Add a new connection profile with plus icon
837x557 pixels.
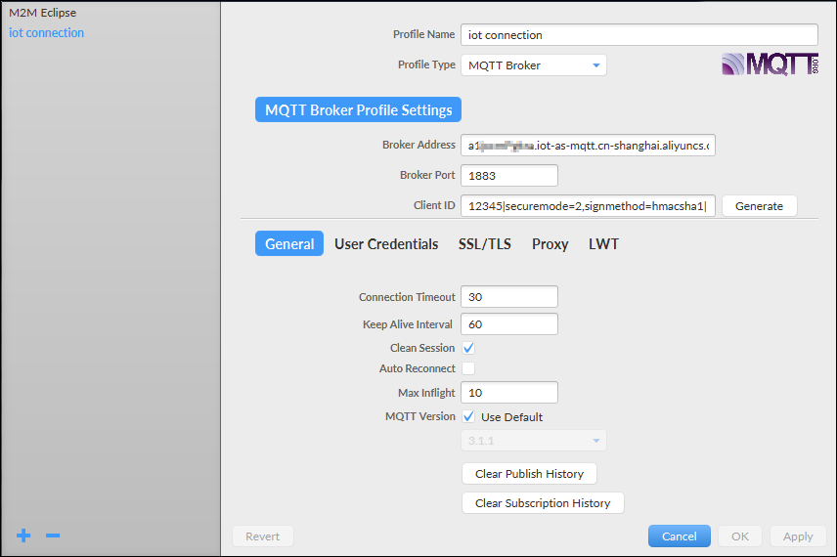[23, 536]
